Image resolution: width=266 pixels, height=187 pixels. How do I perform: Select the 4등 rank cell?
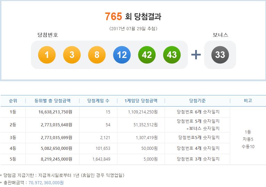point(13,148)
